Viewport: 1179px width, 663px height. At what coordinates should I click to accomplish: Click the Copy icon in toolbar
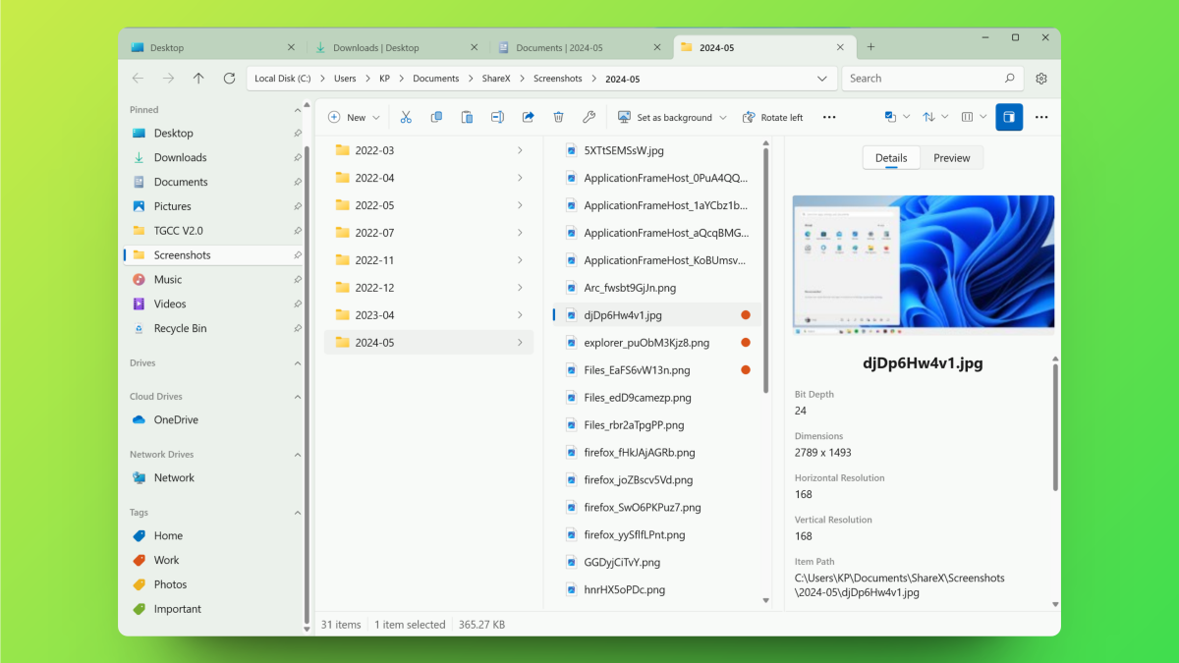point(436,117)
